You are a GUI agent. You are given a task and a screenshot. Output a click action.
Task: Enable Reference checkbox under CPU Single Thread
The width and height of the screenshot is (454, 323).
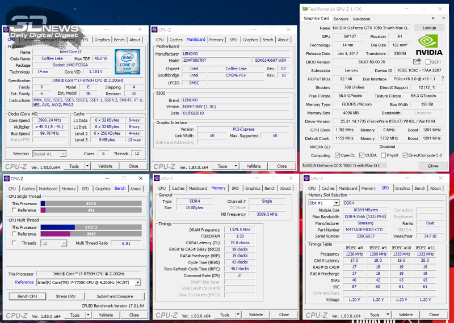14,210
